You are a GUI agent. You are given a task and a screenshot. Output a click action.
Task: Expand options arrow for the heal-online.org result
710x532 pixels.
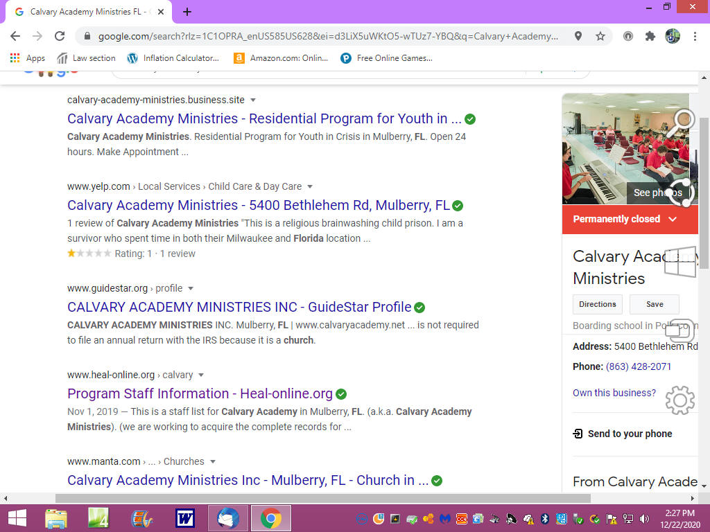(x=201, y=375)
